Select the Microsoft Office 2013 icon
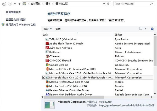 [47, 69]
